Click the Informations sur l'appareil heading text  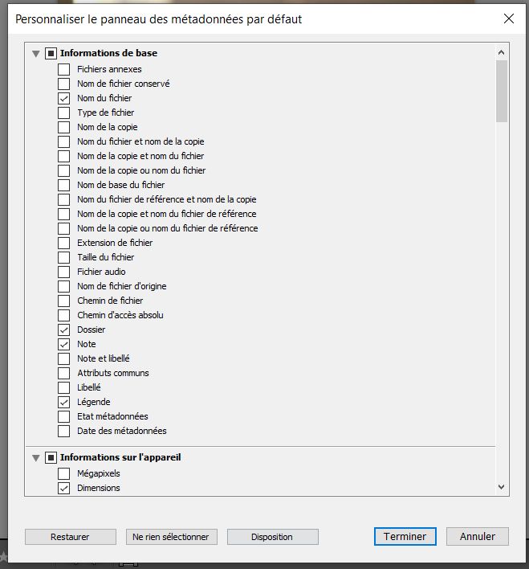pos(120,457)
